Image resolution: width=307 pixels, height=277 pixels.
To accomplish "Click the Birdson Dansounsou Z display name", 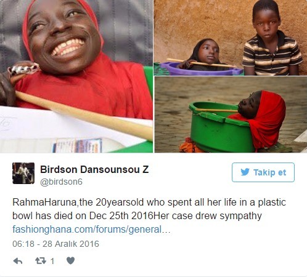I will pos(94,169).
